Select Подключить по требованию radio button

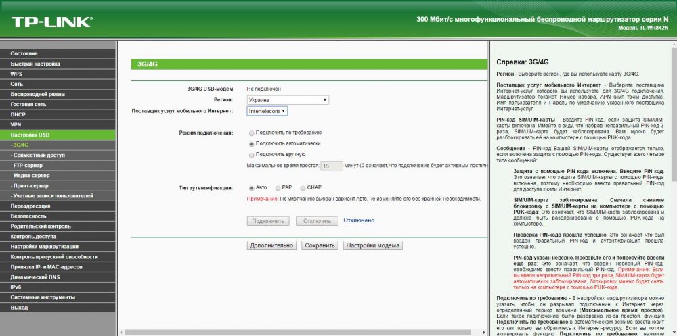pyautogui.click(x=252, y=133)
